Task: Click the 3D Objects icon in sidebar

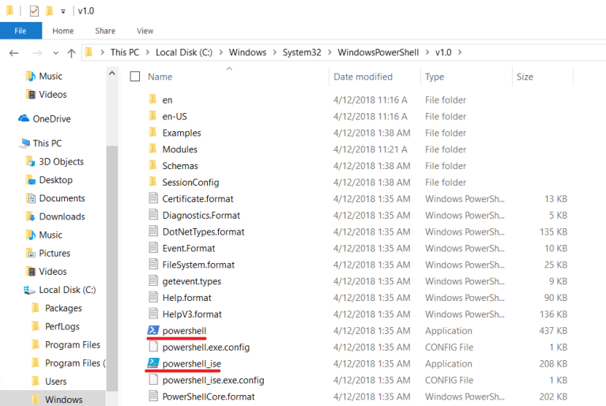Action: (x=31, y=161)
